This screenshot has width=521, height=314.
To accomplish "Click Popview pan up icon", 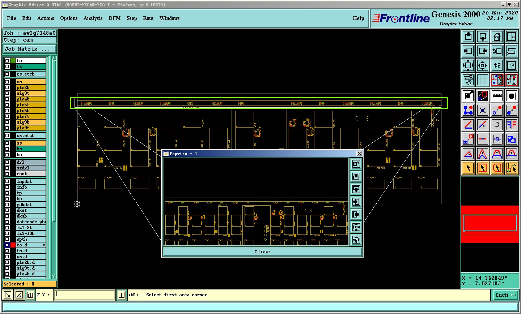I will coord(356,176).
